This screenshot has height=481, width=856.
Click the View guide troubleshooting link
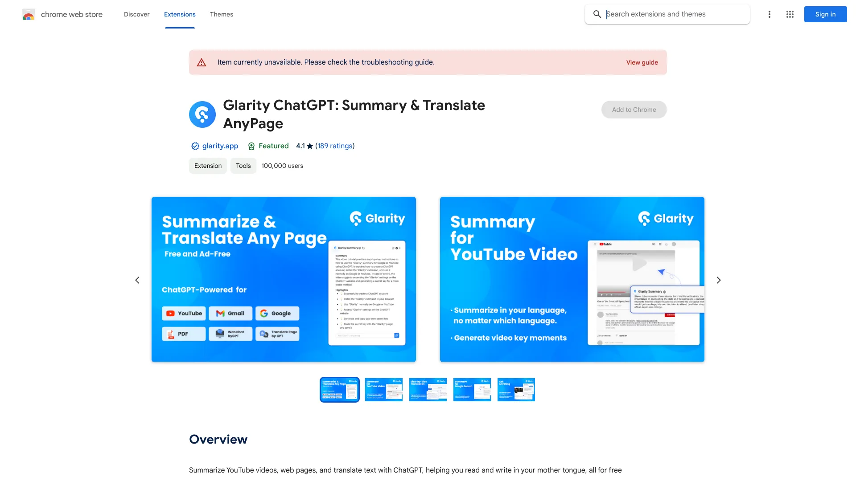(x=642, y=61)
